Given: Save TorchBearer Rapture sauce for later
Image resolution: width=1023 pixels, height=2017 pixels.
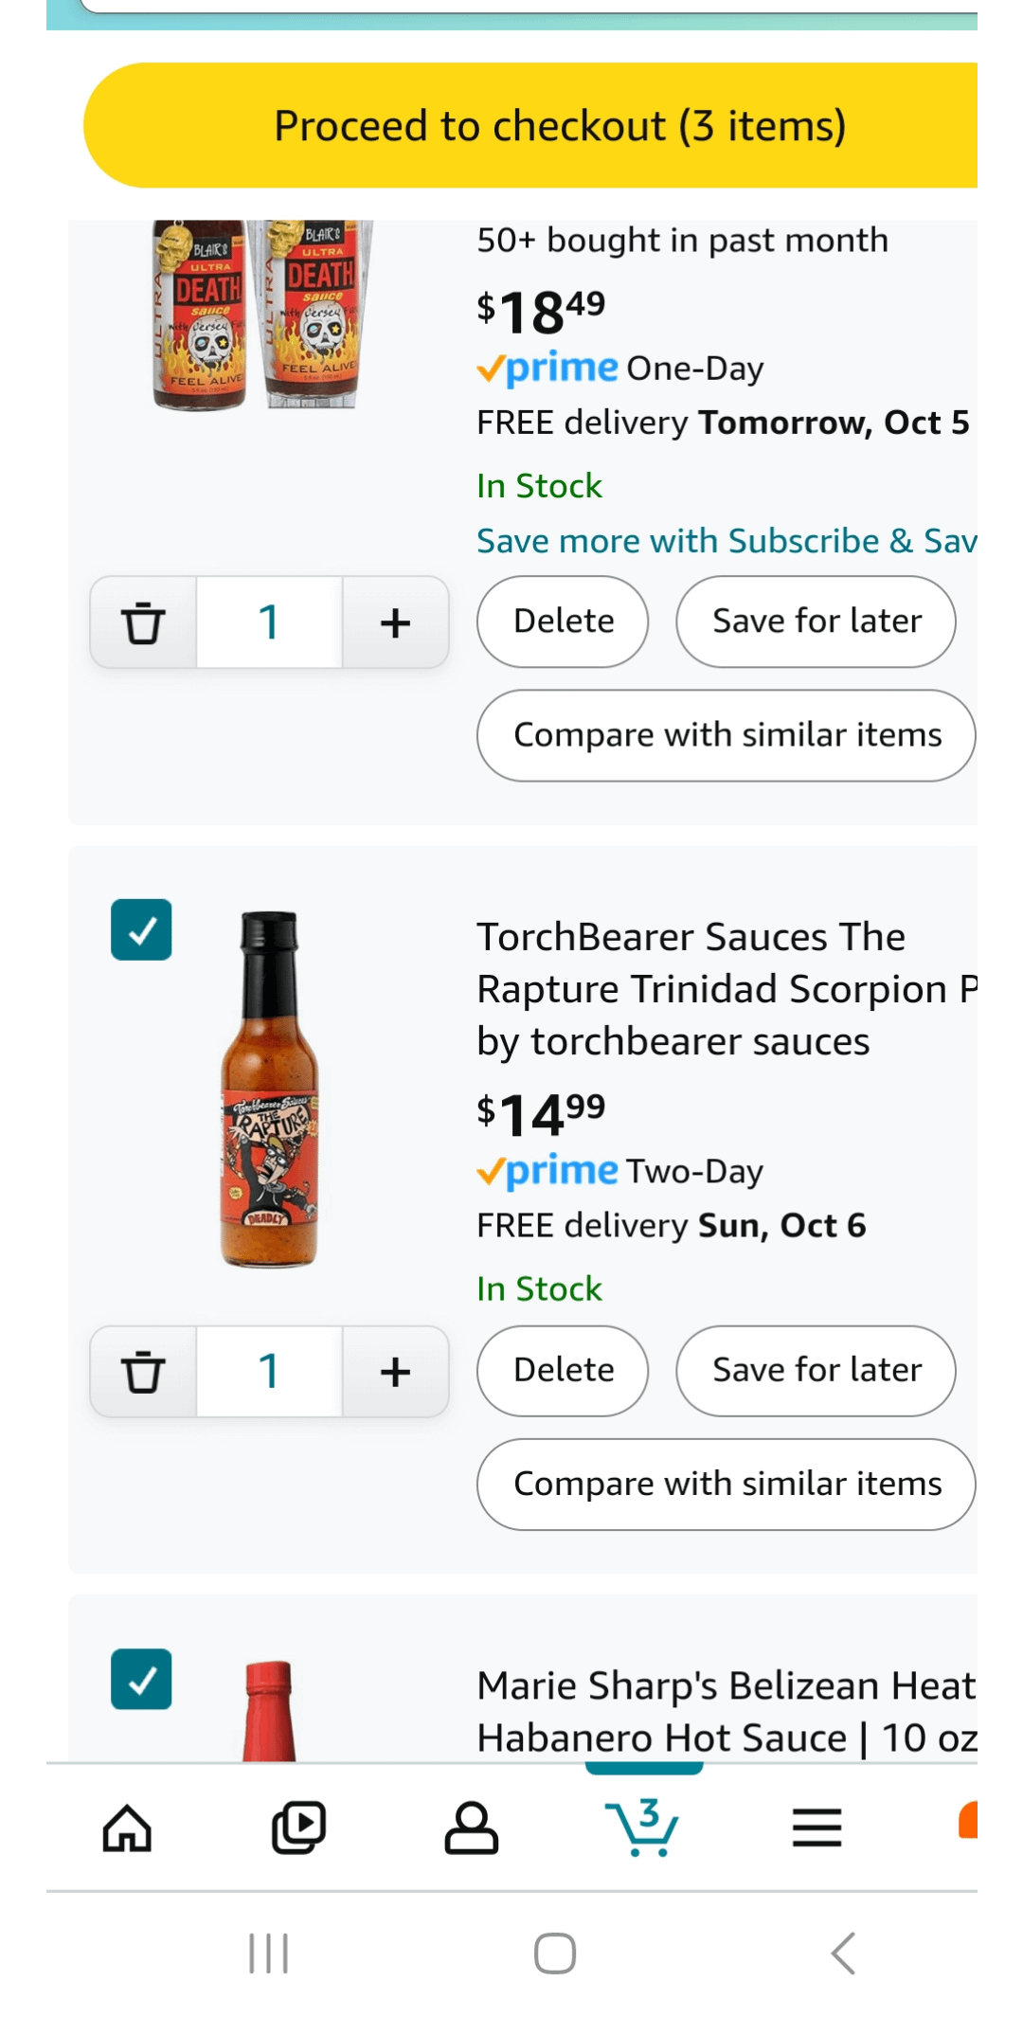Looking at the screenshot, I should click(x=816, y=1370).
